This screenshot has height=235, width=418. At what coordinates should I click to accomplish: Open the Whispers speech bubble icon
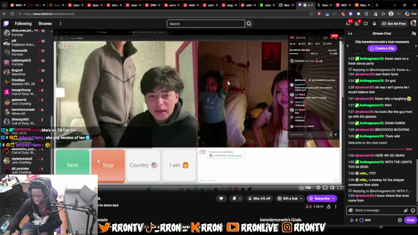[366, 23]
